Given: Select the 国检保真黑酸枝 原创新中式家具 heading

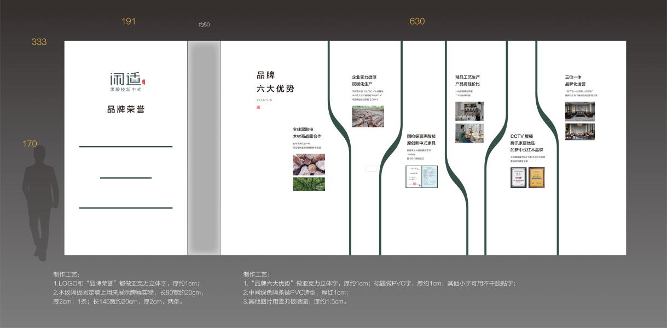Looking at the screenshot, I should (421, 139).
